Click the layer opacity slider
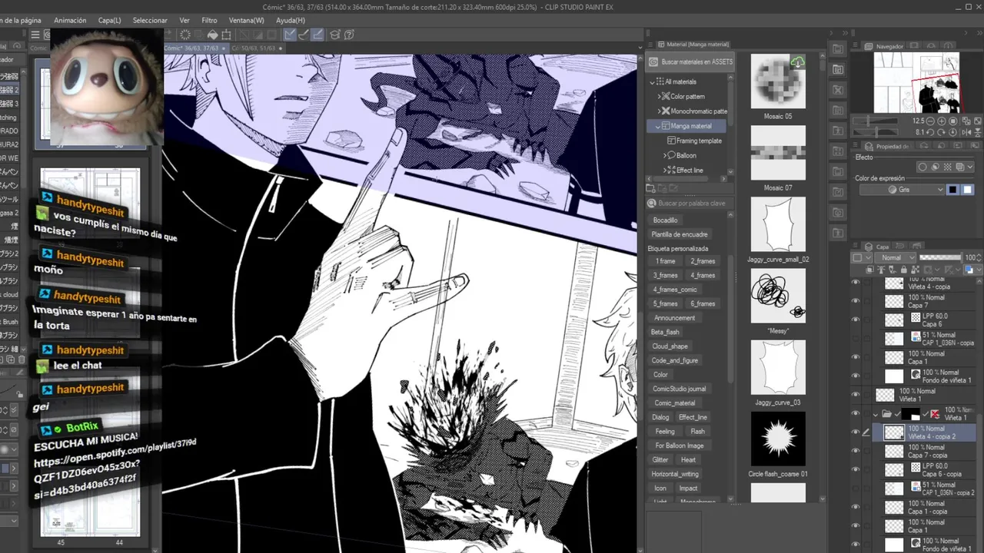984x553 pixels. click(941, 257)
